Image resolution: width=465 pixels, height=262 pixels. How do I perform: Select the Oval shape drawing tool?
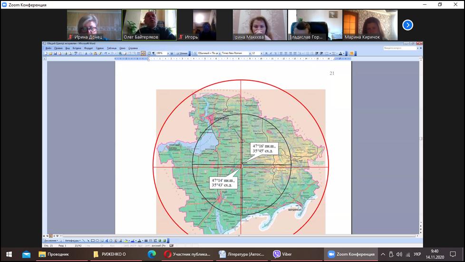[x=97, y=241]
